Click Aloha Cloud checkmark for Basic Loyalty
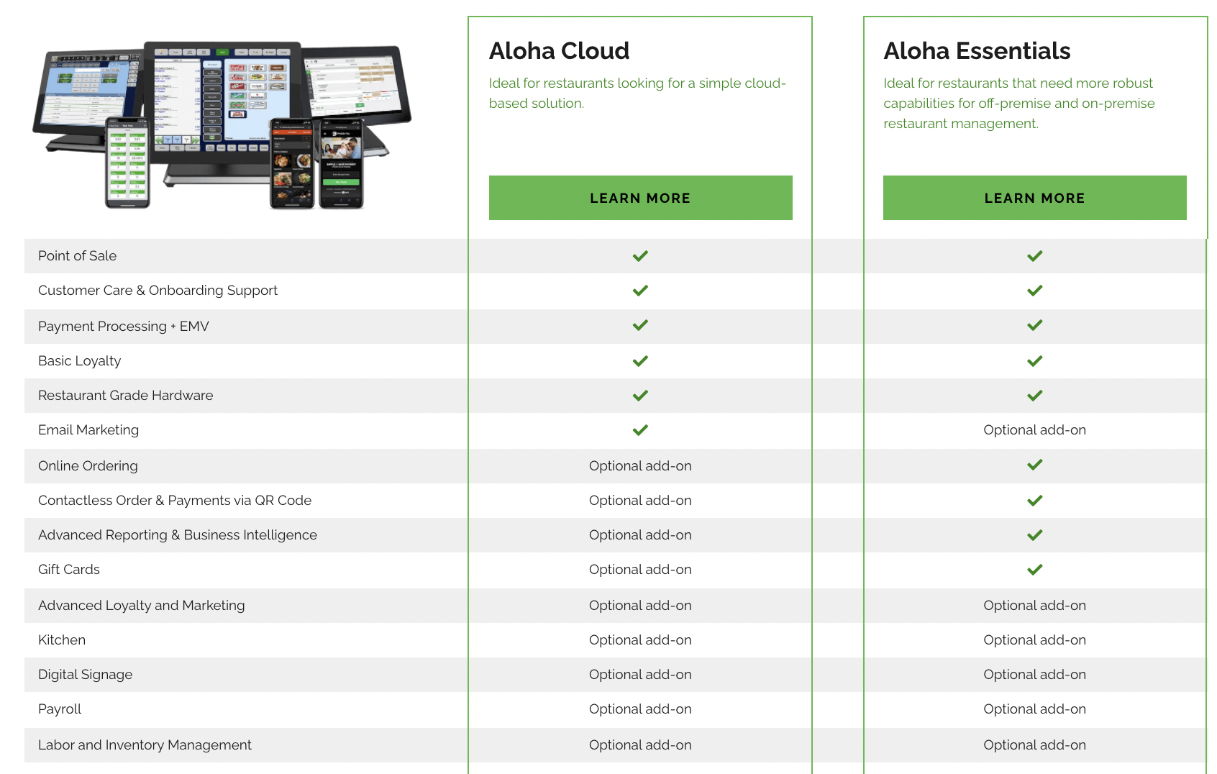This screenshot has height=774, width=1217. coord(640,361)
